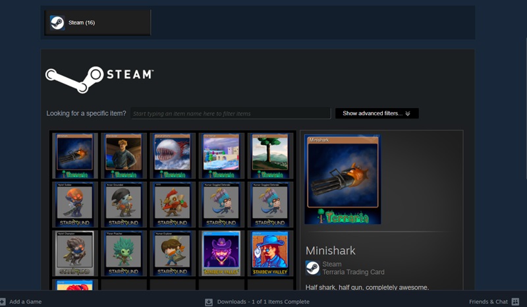Click the Minishark item title
Image resolution: width=527 pixels, height=307 pixels.
coord(331,250)
